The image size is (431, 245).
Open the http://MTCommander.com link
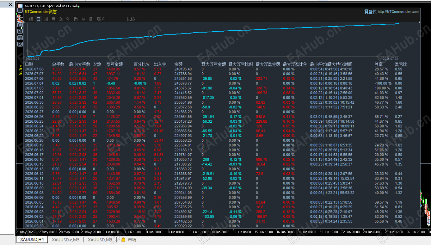coord(398,12)
